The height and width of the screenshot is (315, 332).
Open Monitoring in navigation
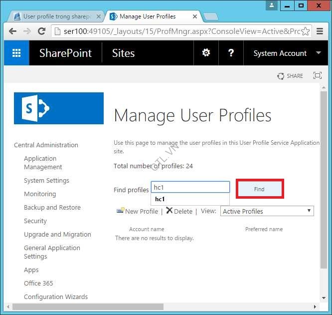[x=40, y=194]
